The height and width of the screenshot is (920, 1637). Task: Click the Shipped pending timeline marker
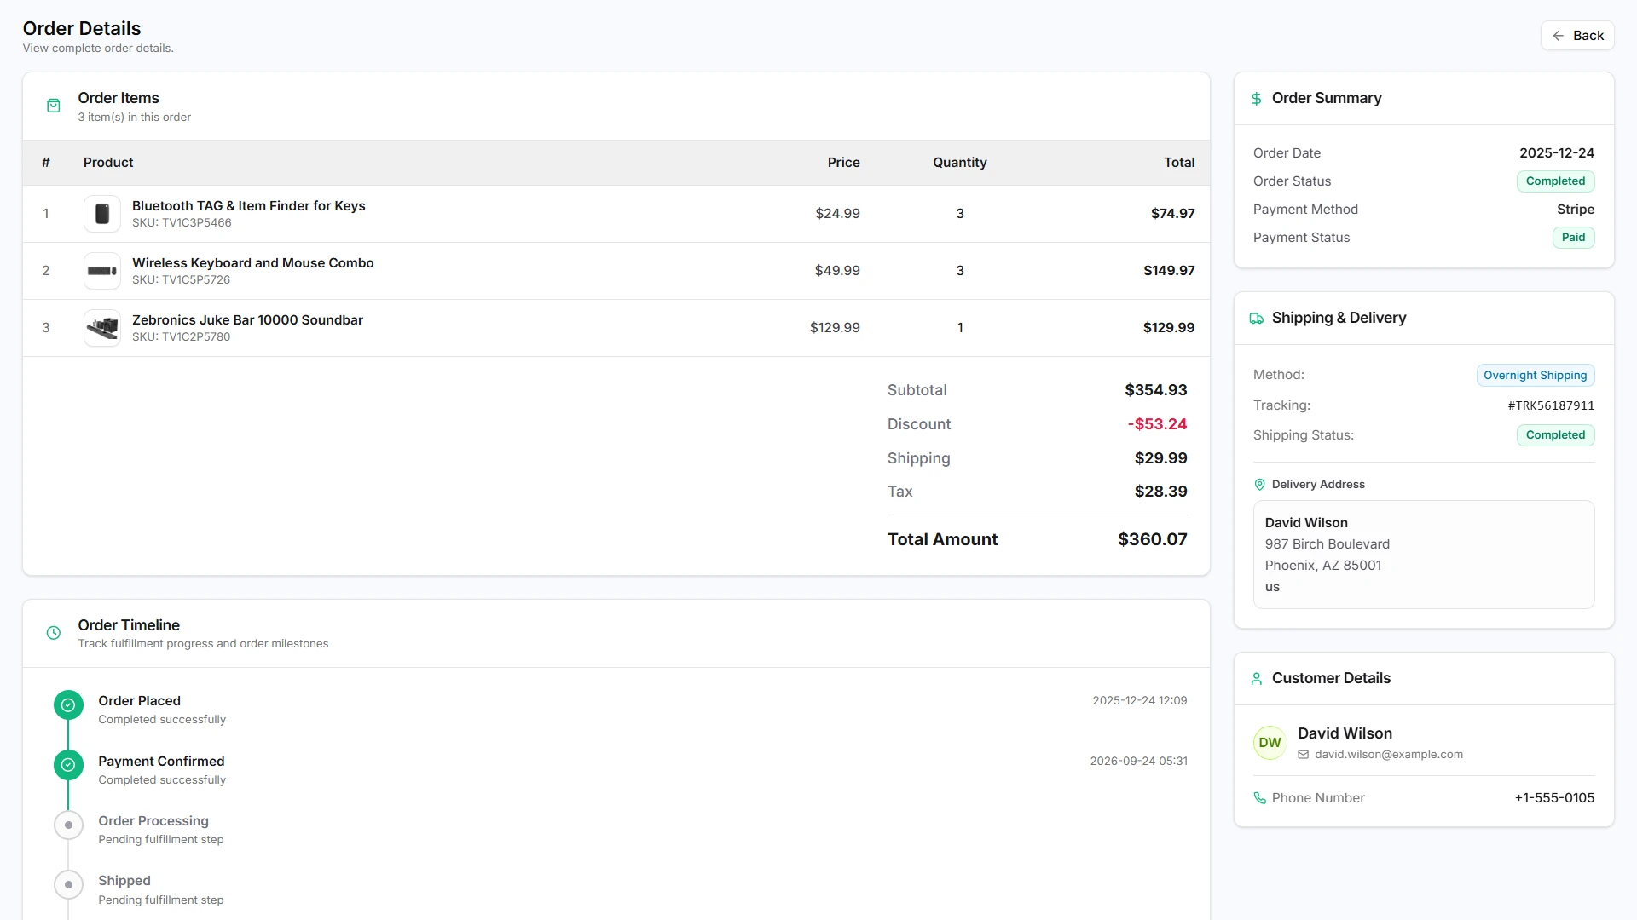pos(68,885)
